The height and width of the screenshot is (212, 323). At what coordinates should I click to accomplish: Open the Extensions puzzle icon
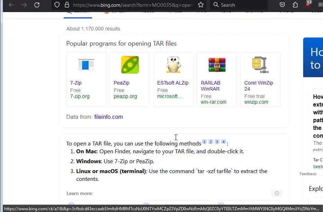(295, 5)
